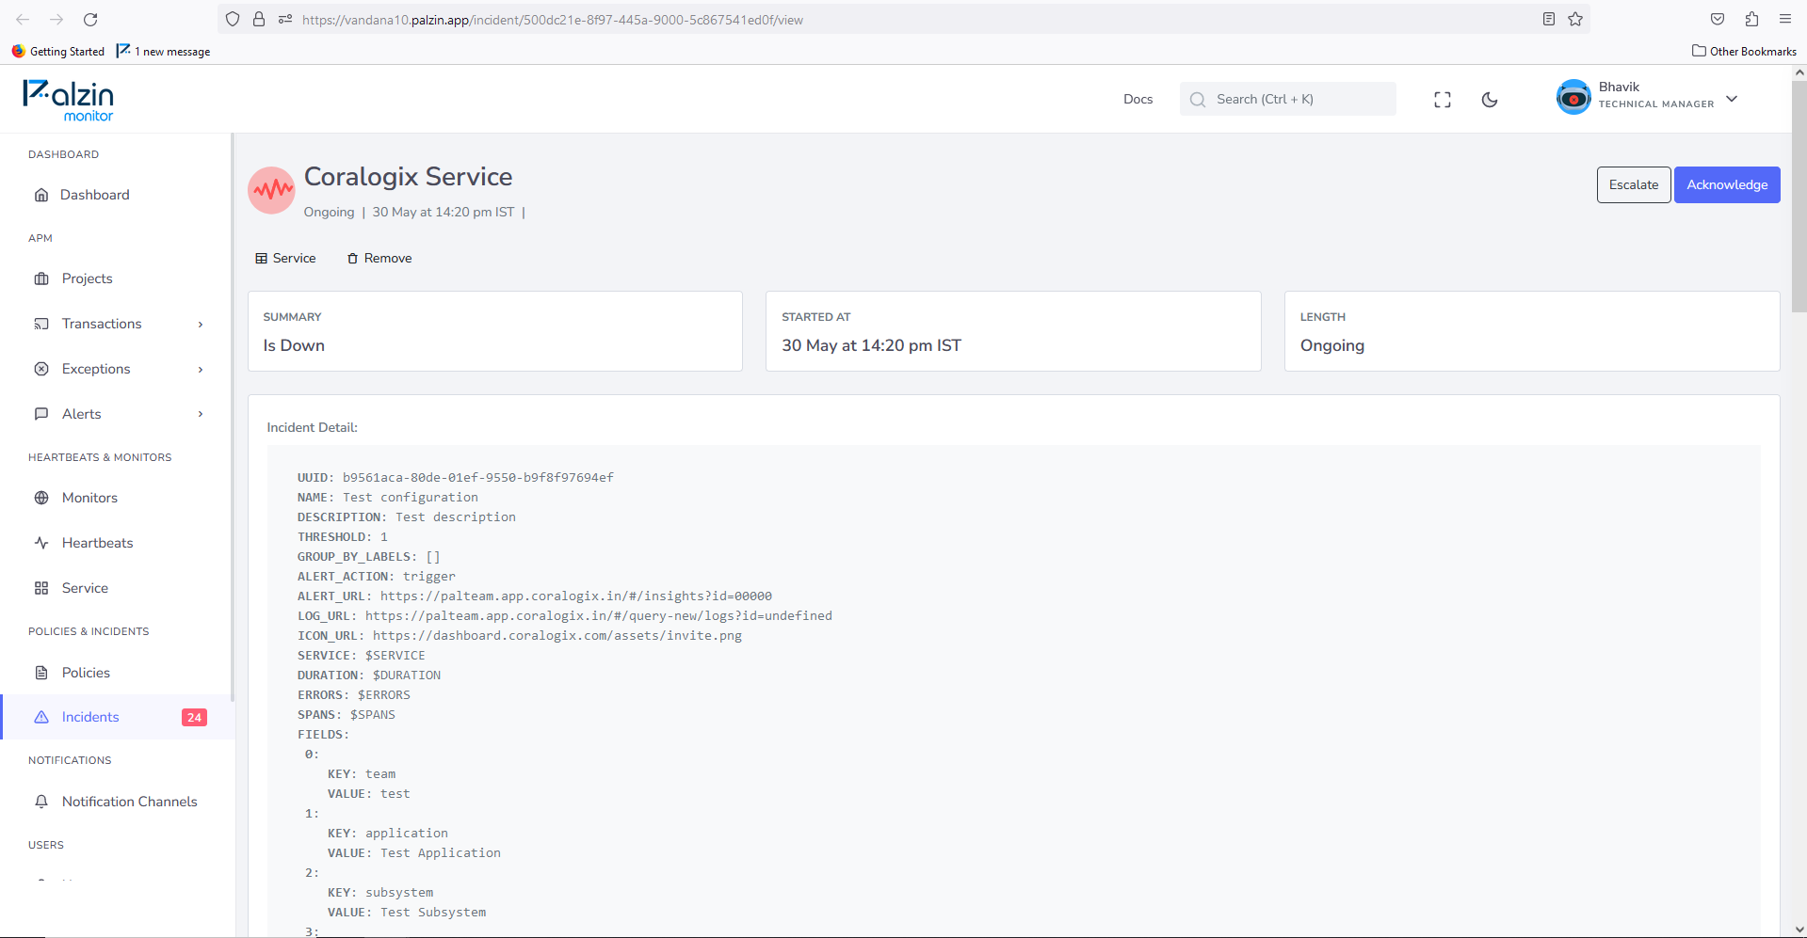Click the Incidents count badge 24
Image resolution: width=1807 pixels, height=938 pixels.
(x=194, y=717)
